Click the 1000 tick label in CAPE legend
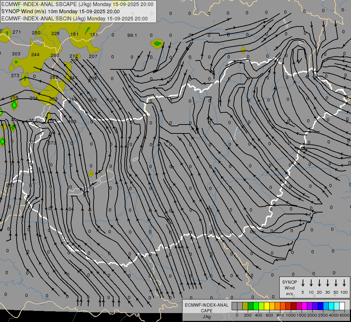Image resolution: width=351 pixels, height=322 pixels. coord(290,315)
